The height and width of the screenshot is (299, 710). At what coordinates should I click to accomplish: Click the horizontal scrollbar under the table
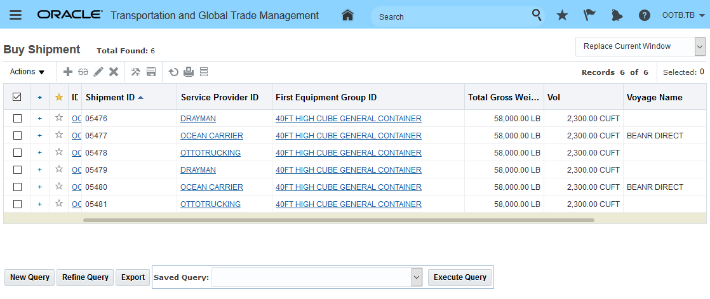tap(338, 220)
